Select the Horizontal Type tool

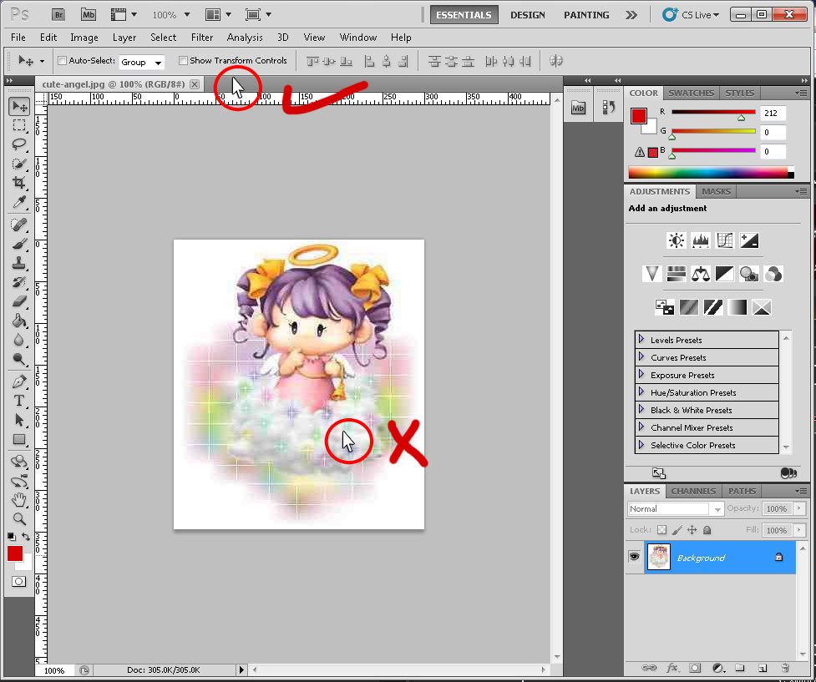point(19,401)
